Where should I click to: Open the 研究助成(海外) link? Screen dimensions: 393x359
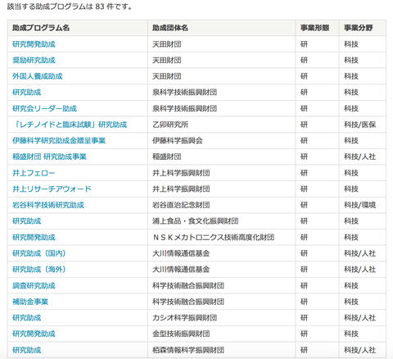(39, 270)
